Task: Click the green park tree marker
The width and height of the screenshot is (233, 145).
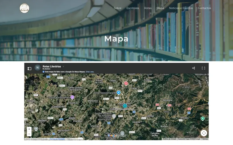Action: click(203, 119)
